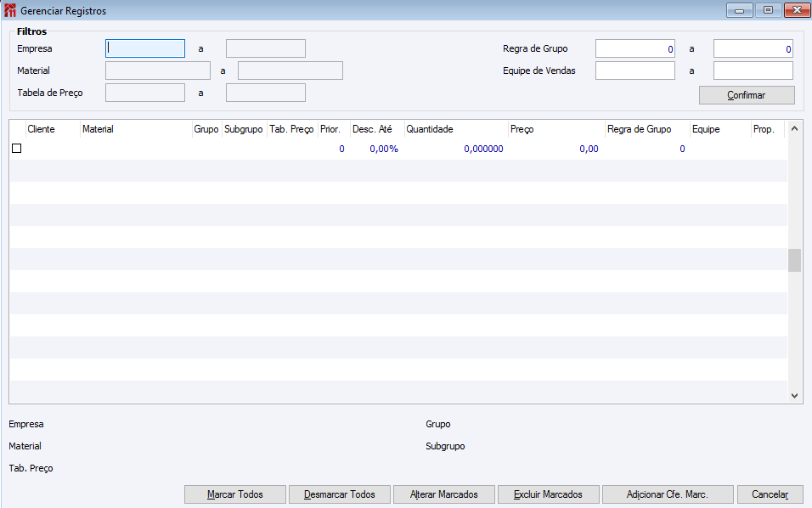
Task: Maximize the Gerenciar Registros window
Action: click(769, 10)
